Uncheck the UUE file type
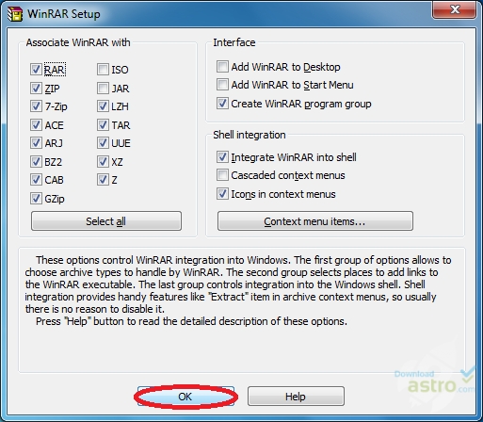This screenshot has width=483, height=422. click(103, 143)
